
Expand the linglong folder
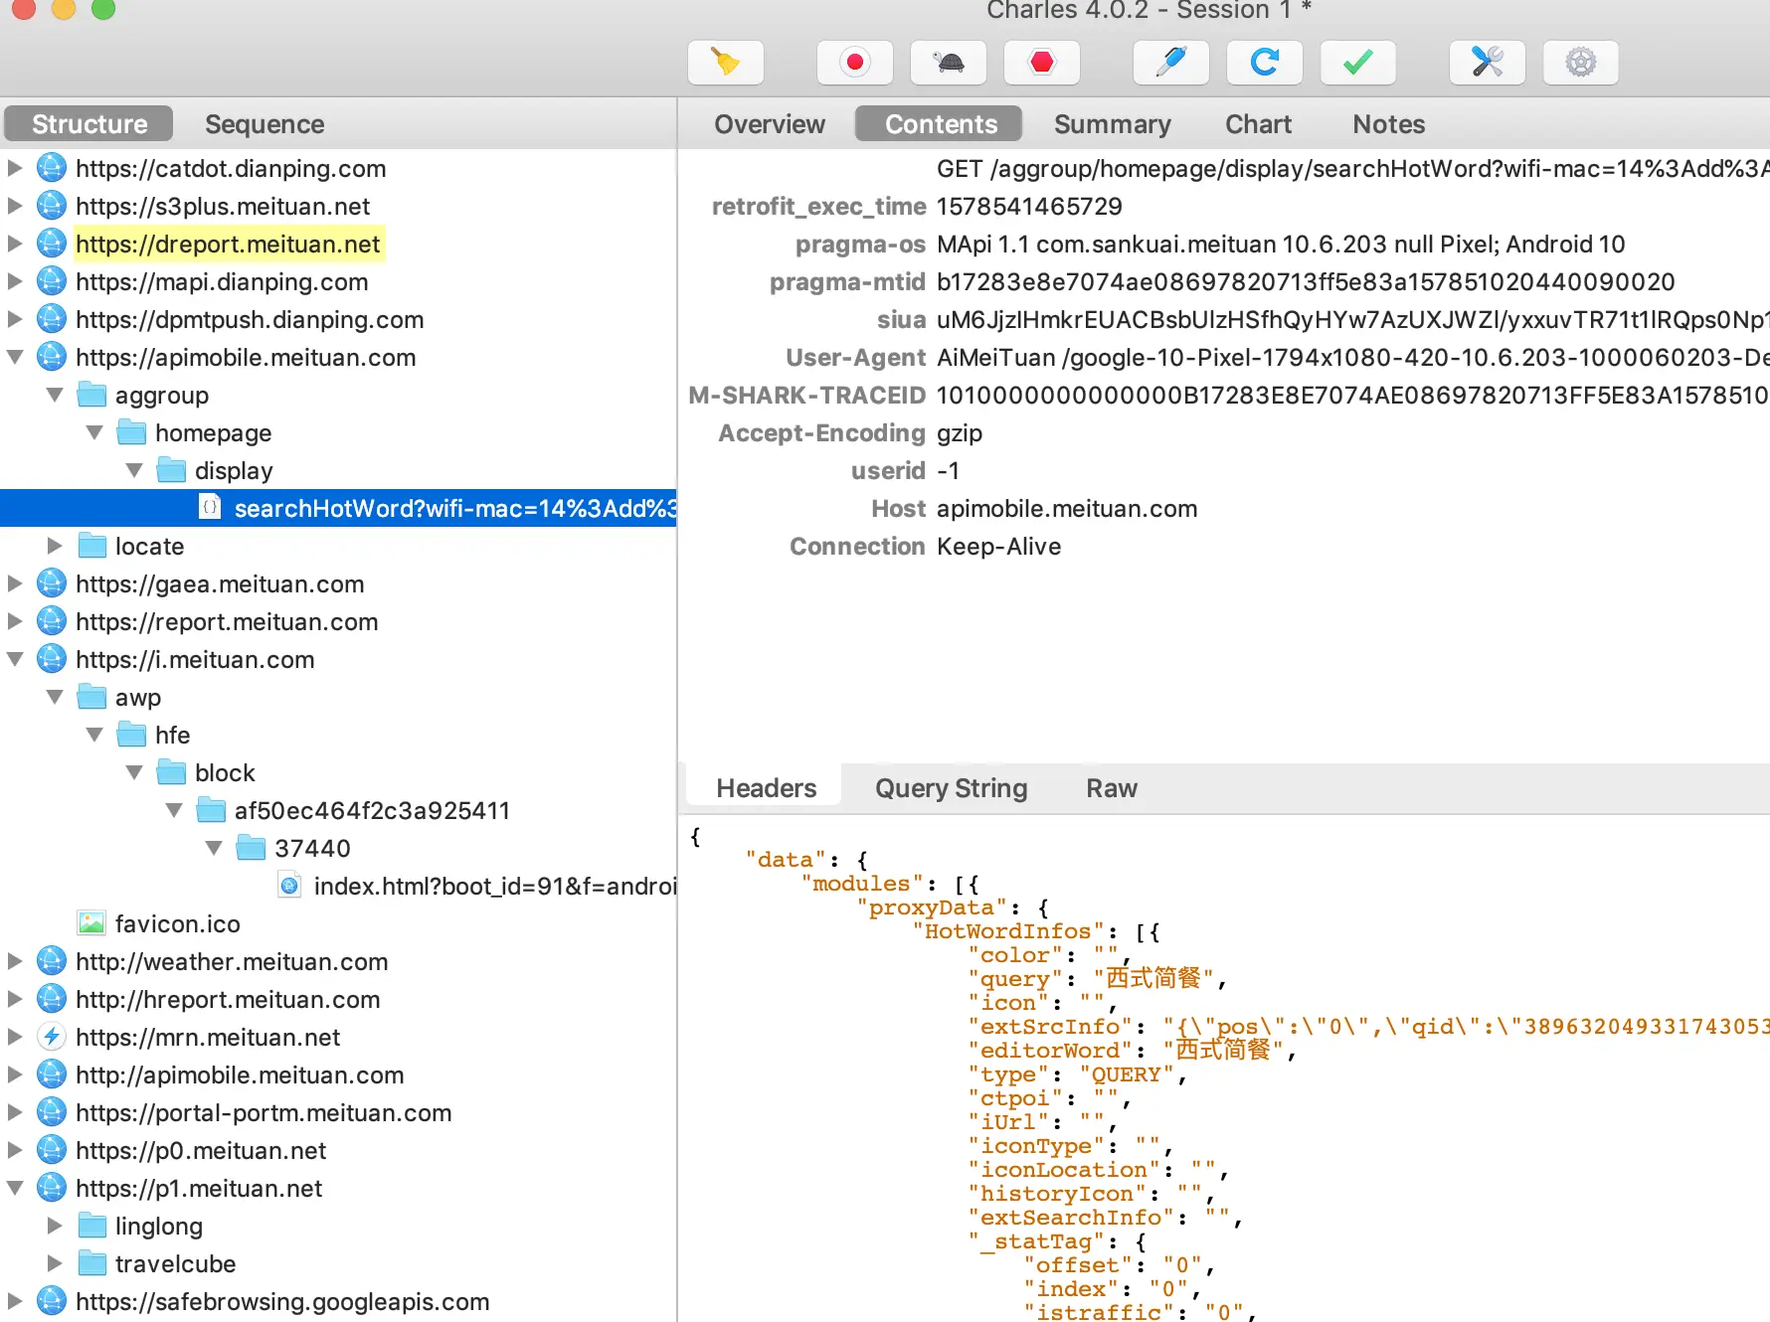55,1226
